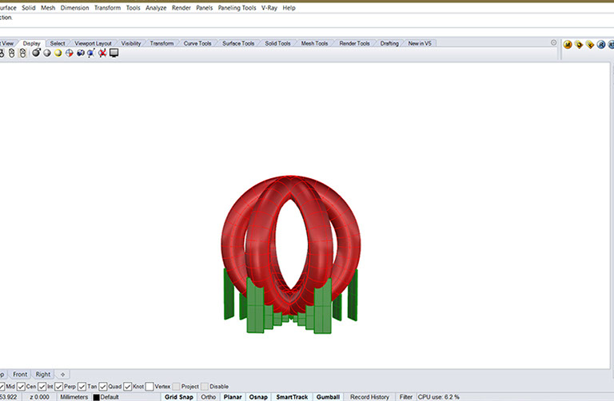Image resolution: width=614 pixels, height=401 pixels.
Task: Switch to the Display toolbar tab
Action: 31,43
